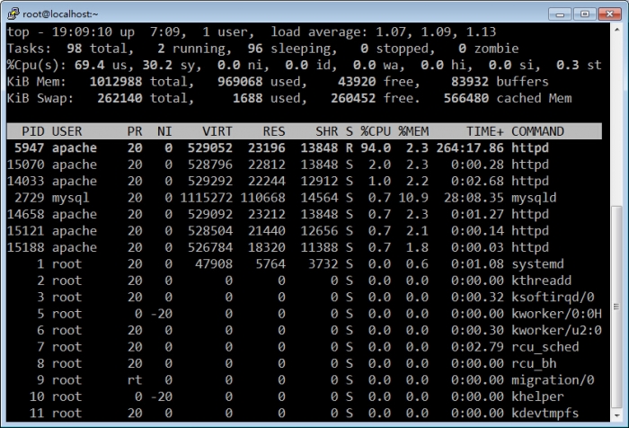
Task: Click PID 15188 in the process list
Action: 25,247
